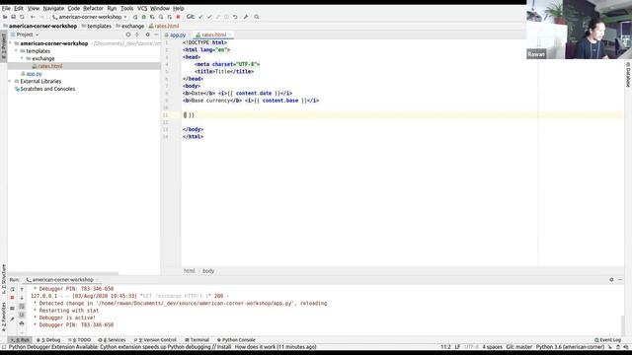Hide the Run panel with the minus icon
632x355 pixels.
coord(620,280)
